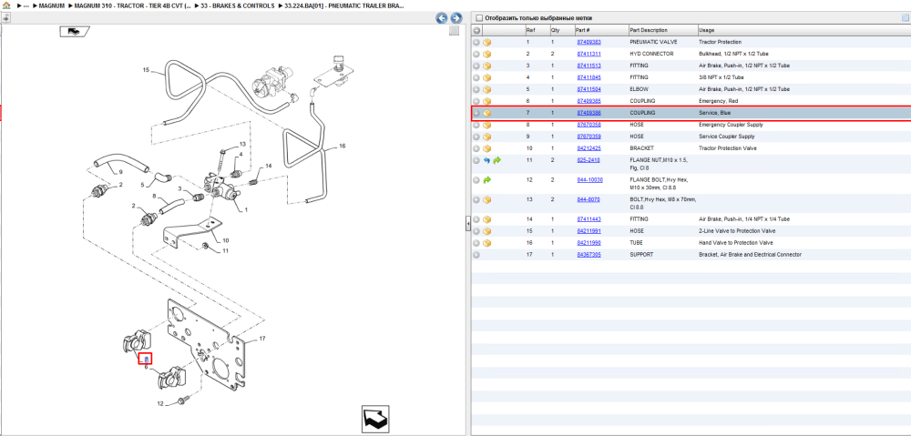Click callout 12 beside the bolt
The image size is (911, 436).
pos(160,403)
